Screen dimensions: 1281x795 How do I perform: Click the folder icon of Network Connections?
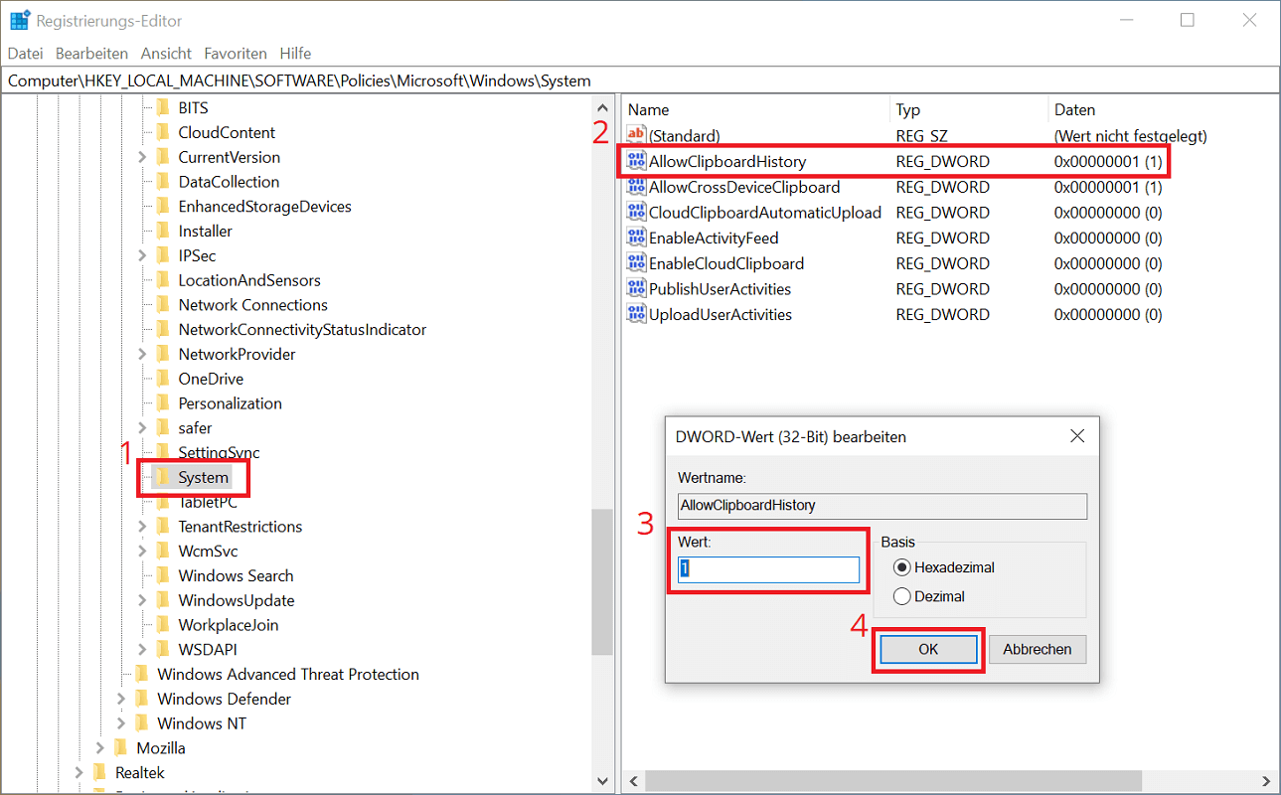click(x=163, y=304)
